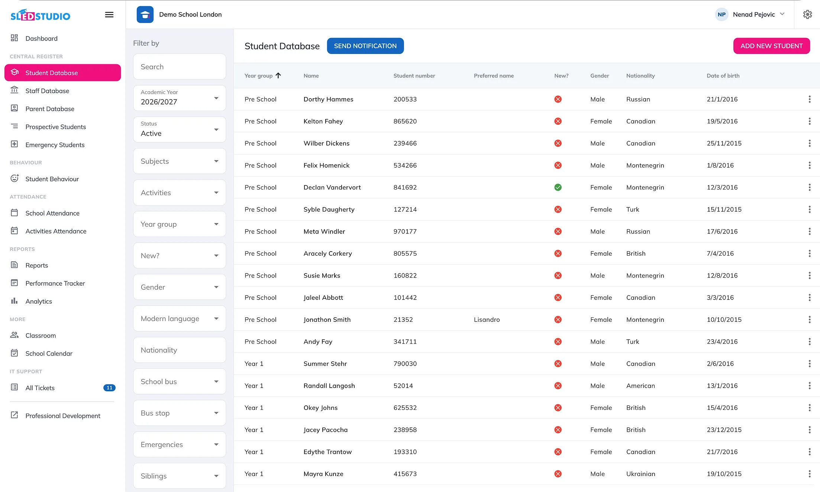Expand the Activities filter dropdown
Viewport: 820px width, 492px height.
[x=180, y=192]
